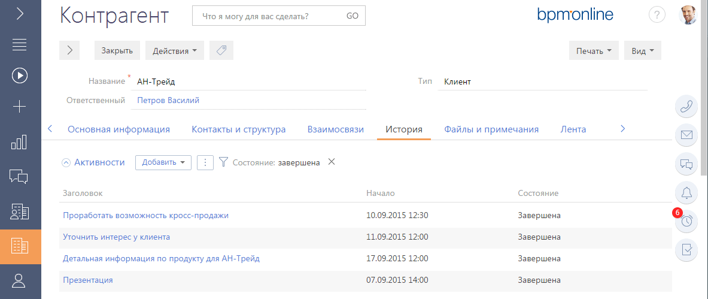This screenshot has height=299, width=708.
Task: Open the accounts building sidebar icon
Action: [x=20, y=246]
